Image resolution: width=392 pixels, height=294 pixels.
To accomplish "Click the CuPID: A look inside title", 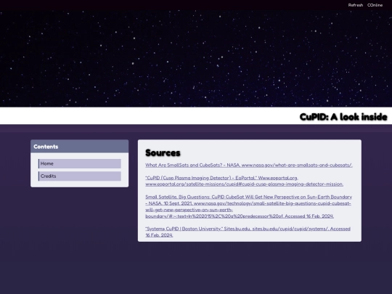I will tap(343, 117).
